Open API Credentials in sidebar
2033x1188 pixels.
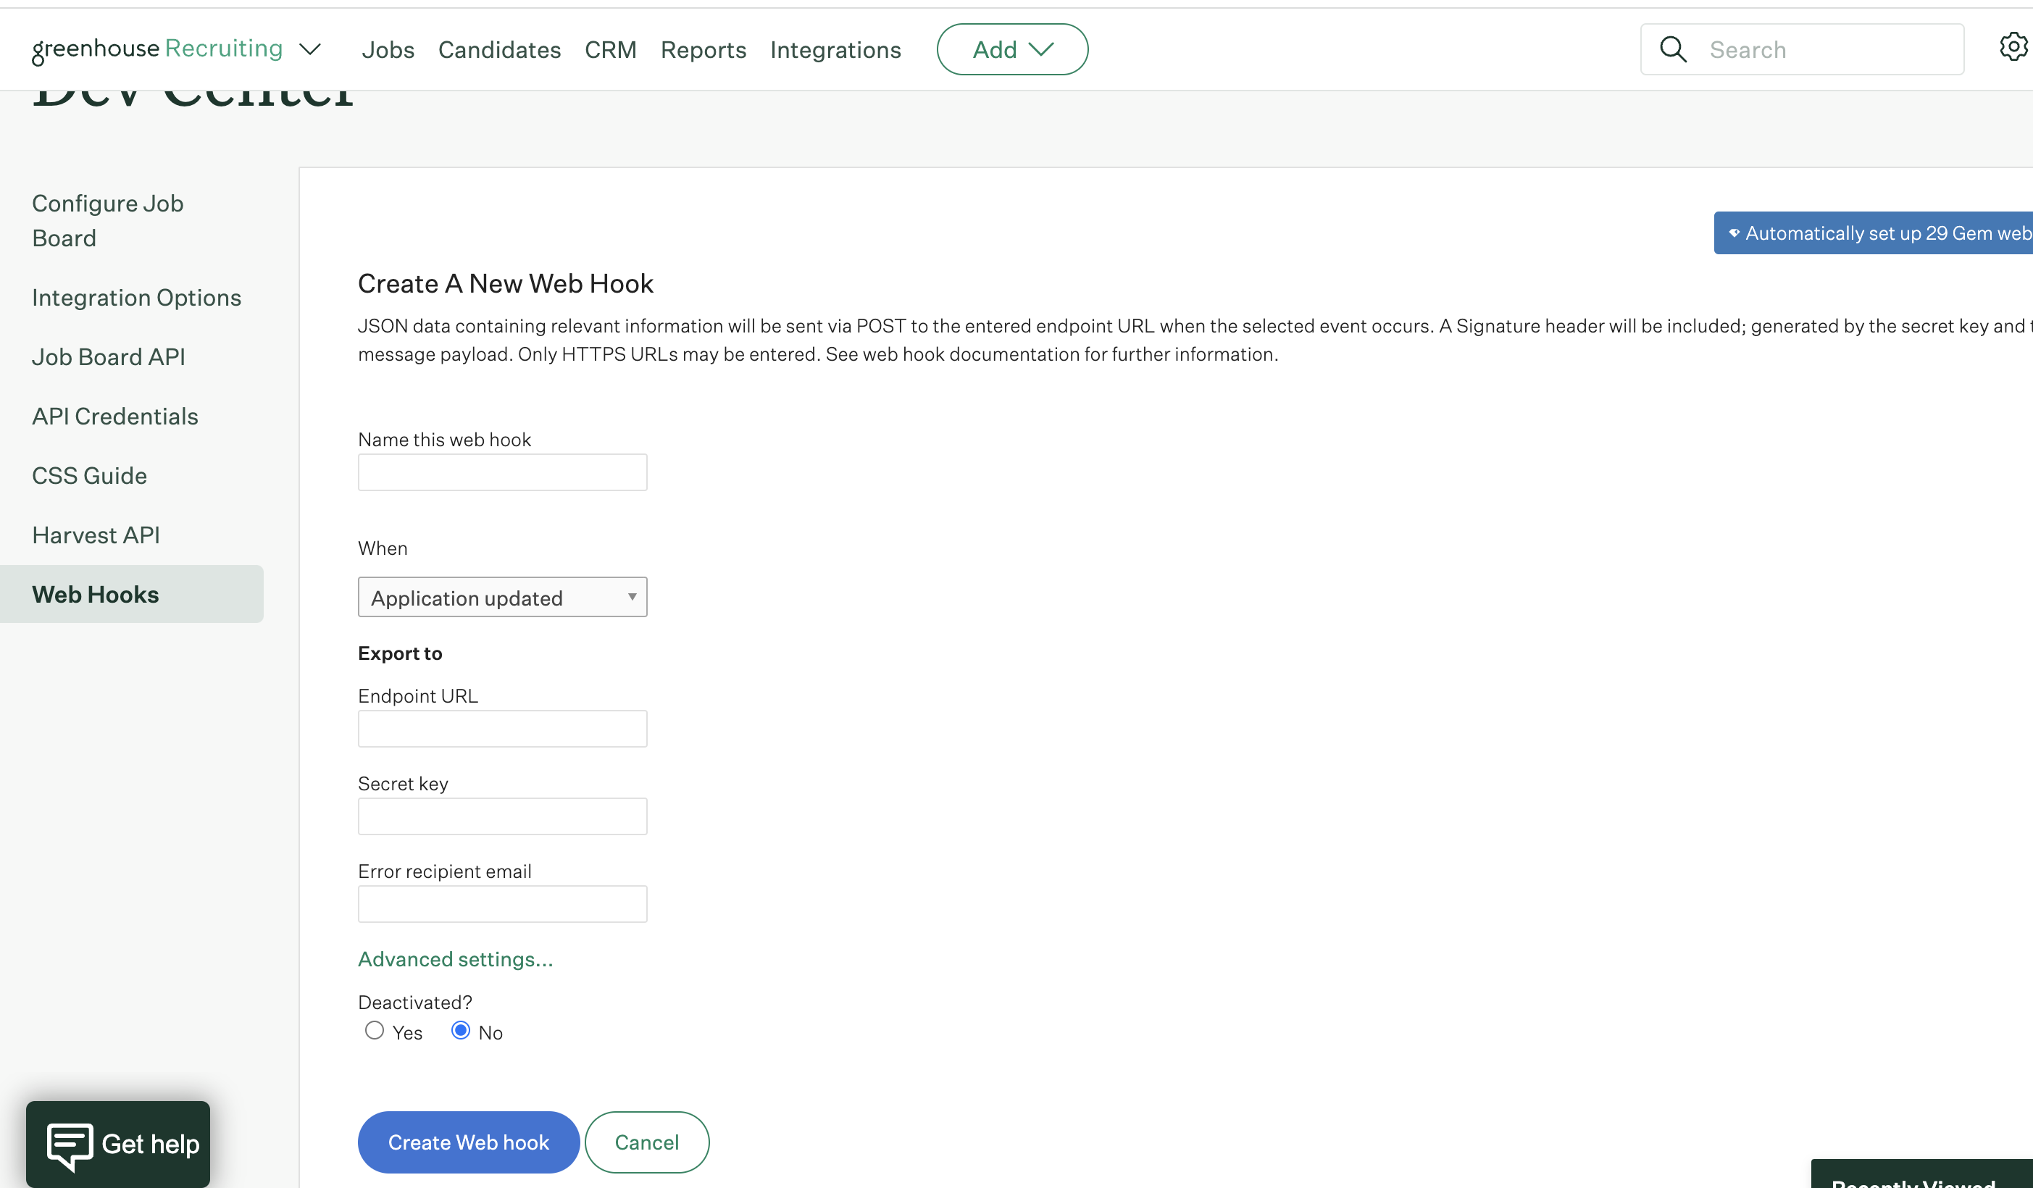tap(115, 417)
